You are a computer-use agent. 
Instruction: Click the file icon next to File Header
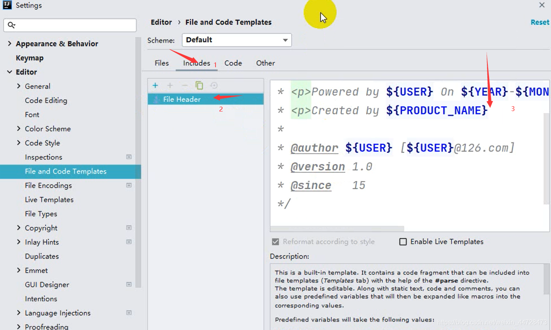click(x=156, y=99)
